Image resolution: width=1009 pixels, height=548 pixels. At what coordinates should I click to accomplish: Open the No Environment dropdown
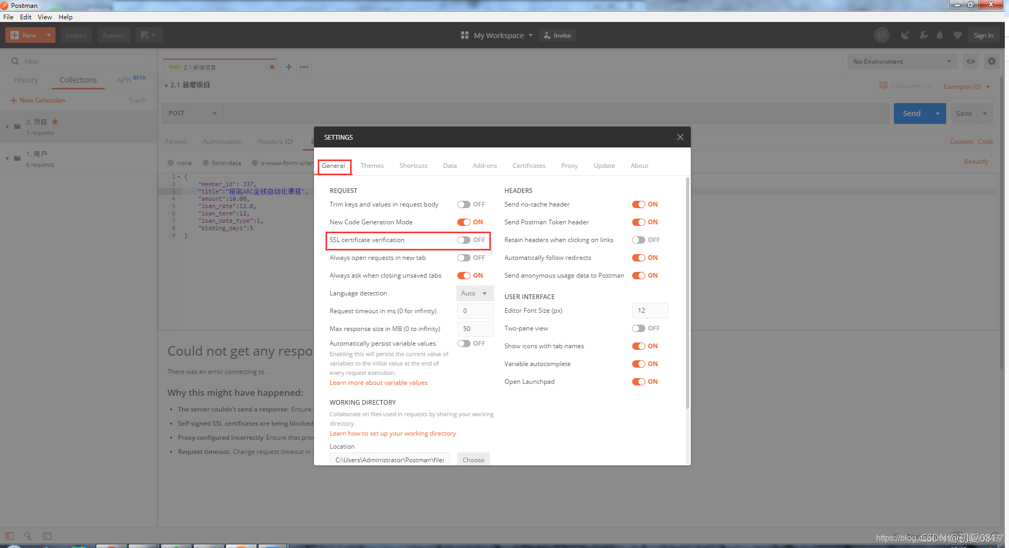(x=902, y=61)
